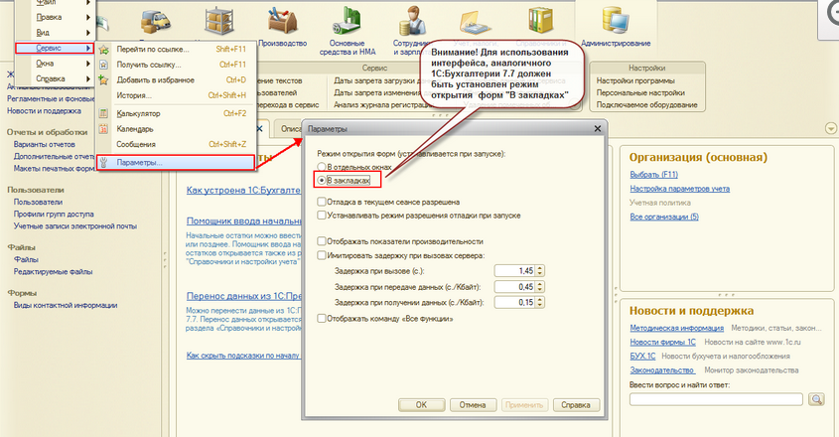Viewport: 839px width, 437px height.
Task: Click the Калькулятор icon in the submenu
Action: (x=104, y=113)
